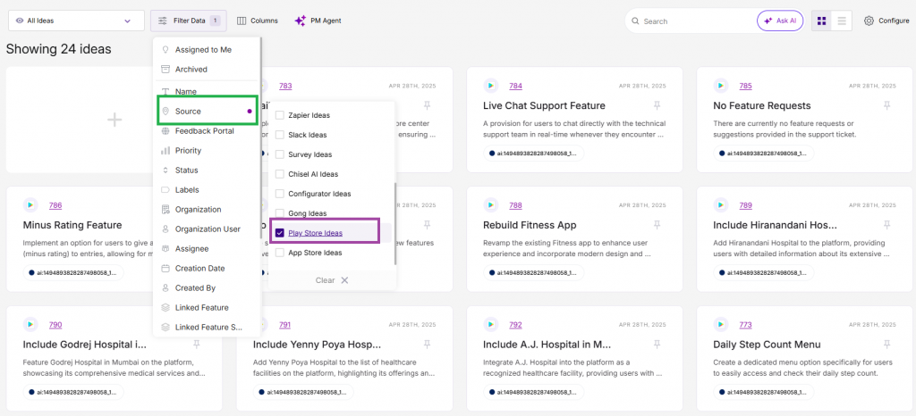Uncheck the Play Store Ideas checkbox
The width and height of the screenshot is (916, 416).
click(x=279, y=233)
